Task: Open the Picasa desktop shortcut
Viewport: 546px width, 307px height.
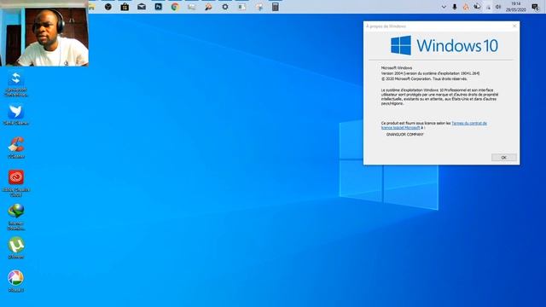Action: (16, 281)
